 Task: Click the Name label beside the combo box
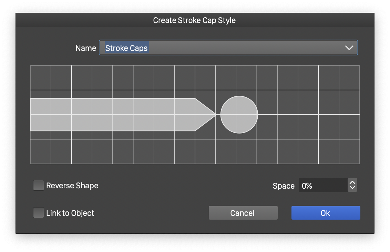point(85,48)
